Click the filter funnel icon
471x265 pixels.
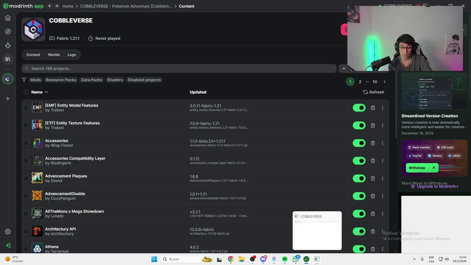(x=24, y=80)
